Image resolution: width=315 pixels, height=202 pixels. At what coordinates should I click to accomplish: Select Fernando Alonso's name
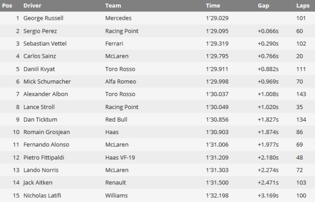pyautogui.click(x=45, y=144)
